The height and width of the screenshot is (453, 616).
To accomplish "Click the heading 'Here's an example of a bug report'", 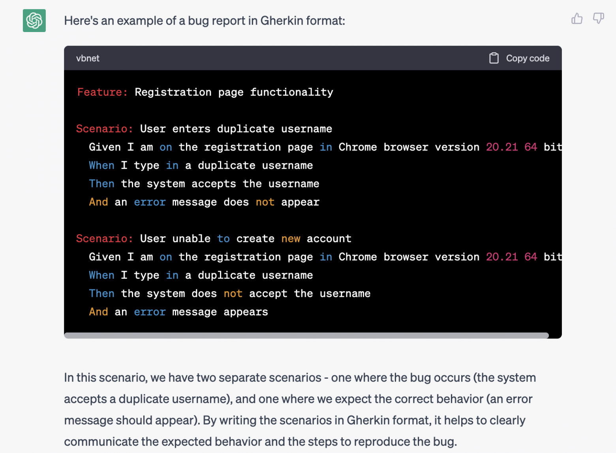I will coord(205,21).
